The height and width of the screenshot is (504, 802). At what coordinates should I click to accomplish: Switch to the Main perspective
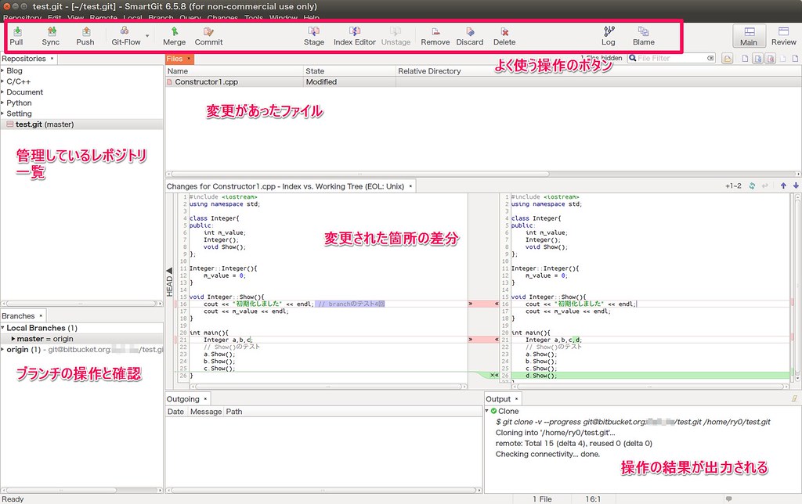(749, 36)
